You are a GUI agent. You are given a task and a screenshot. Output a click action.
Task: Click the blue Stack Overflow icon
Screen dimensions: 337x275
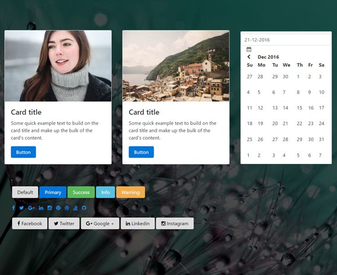click(75, 208)
